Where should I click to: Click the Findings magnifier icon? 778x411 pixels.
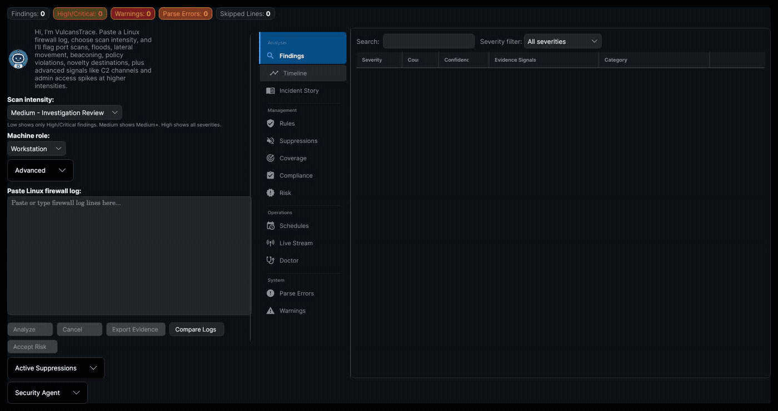[x=271, y=55]
